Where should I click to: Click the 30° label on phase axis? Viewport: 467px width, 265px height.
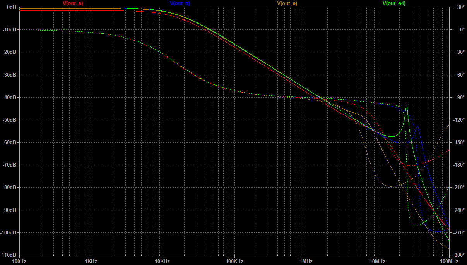point(460,7)
